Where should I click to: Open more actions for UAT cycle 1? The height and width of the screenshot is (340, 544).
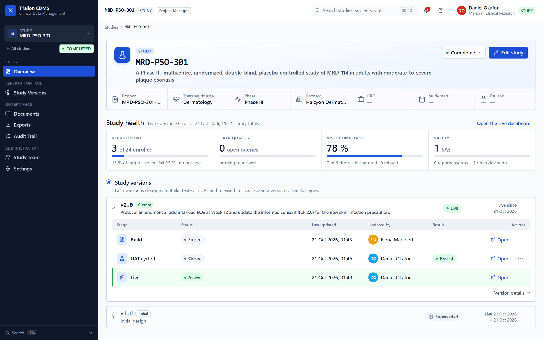click(520, 258)
